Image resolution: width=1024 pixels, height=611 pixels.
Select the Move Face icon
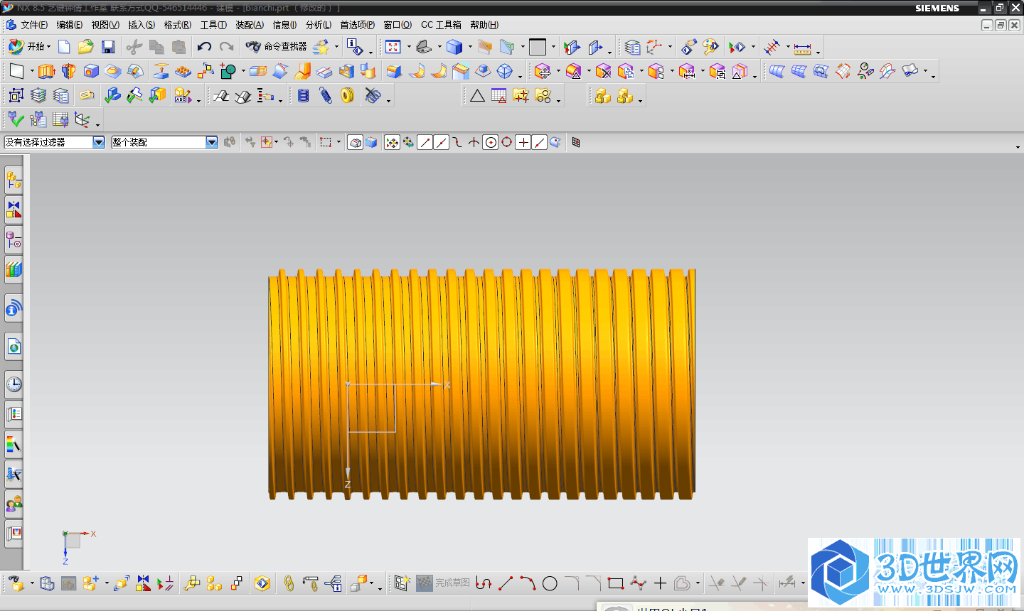point(543,71)
